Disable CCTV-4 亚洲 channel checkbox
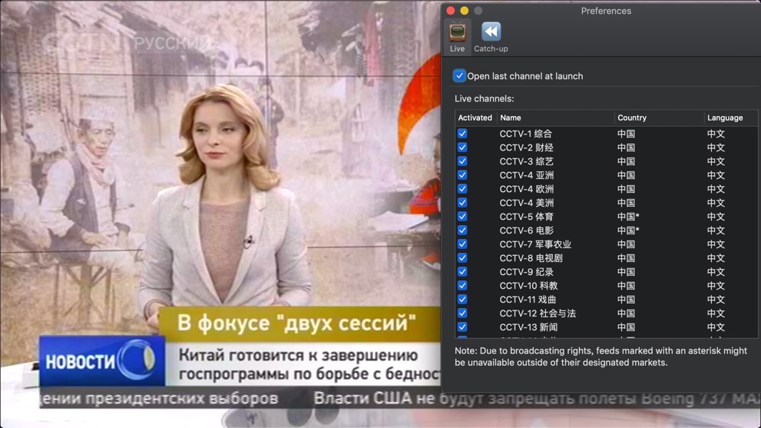 [462, 175]
